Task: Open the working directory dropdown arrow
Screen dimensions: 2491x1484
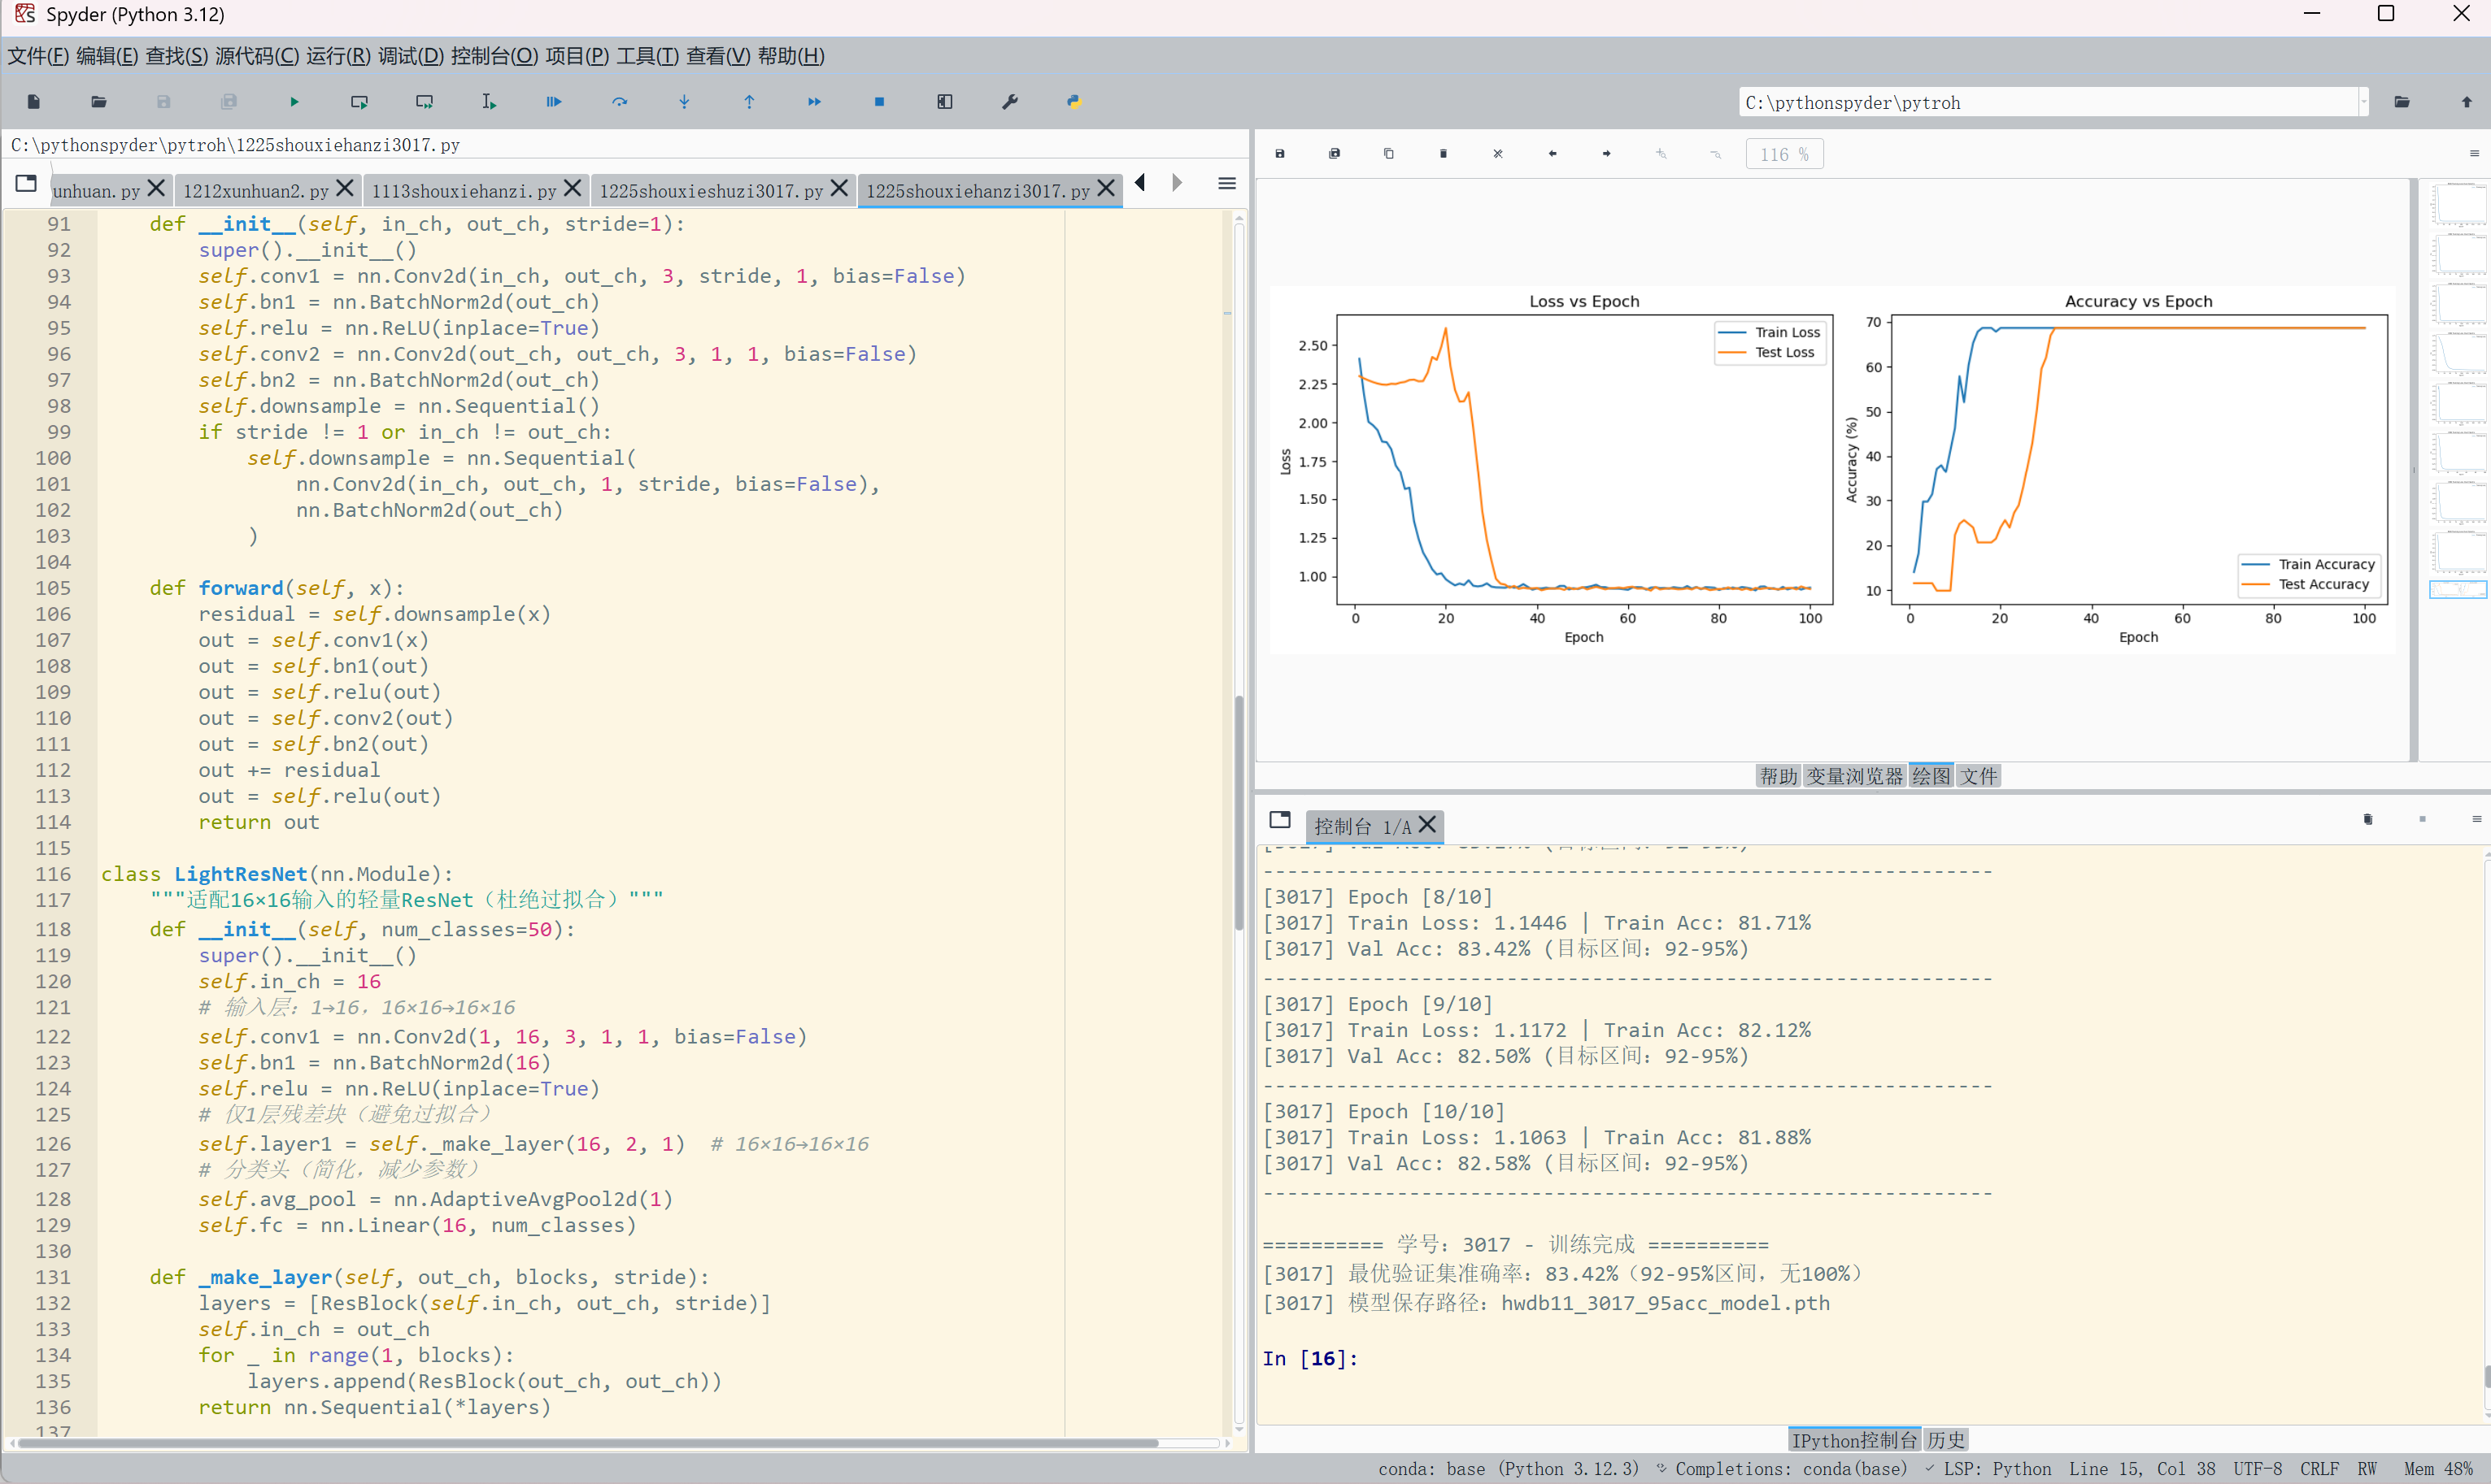Action: pyautogui.click(x=2364, y=102)
